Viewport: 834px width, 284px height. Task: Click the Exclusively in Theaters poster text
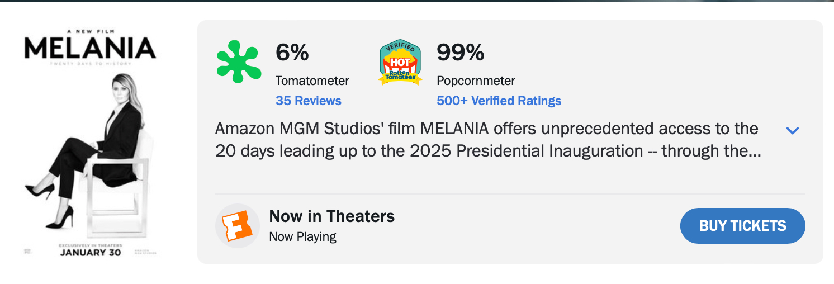pyautogui.click(x=91, y=245)
